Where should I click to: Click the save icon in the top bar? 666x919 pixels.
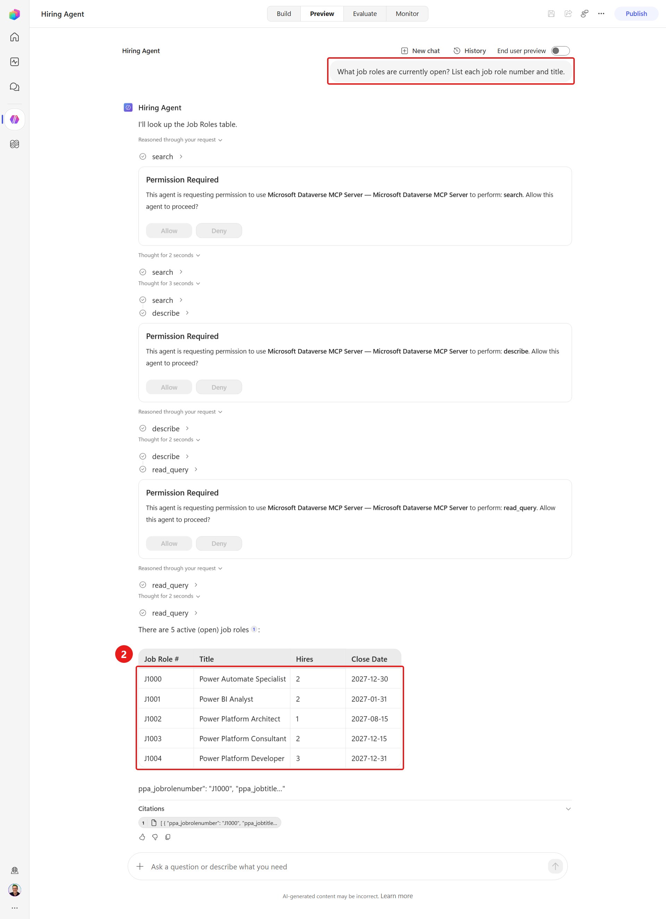tap(551, 14)
